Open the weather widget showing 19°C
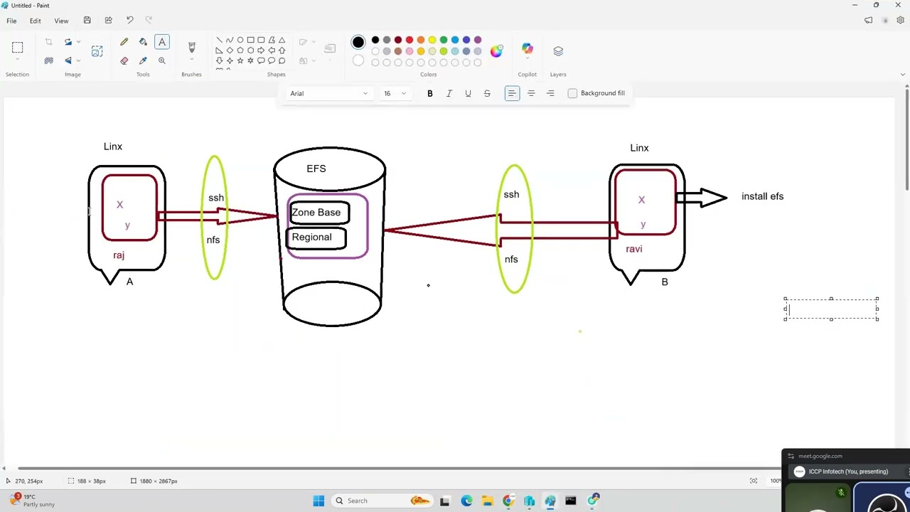This screenshot has height=512, width=910. coord(32,501)
